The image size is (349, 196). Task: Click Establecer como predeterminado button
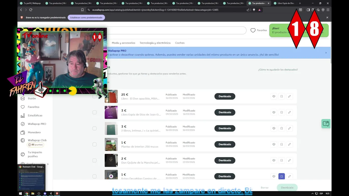86,17
